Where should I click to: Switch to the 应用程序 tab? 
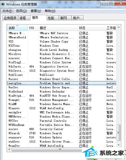pos(10,18)
